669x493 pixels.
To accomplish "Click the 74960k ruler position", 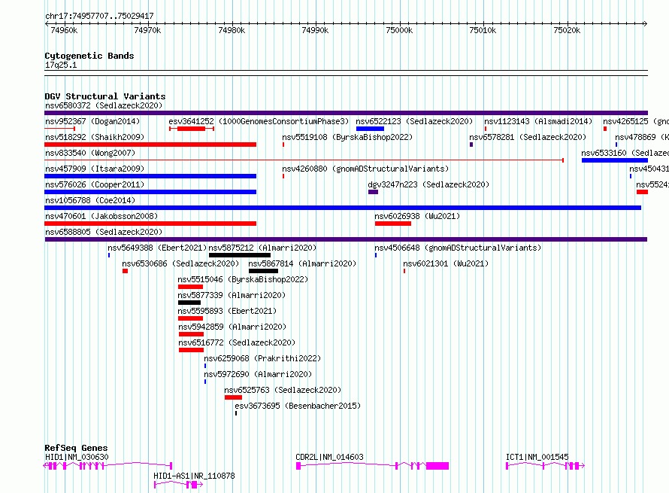I will [64, 30].
